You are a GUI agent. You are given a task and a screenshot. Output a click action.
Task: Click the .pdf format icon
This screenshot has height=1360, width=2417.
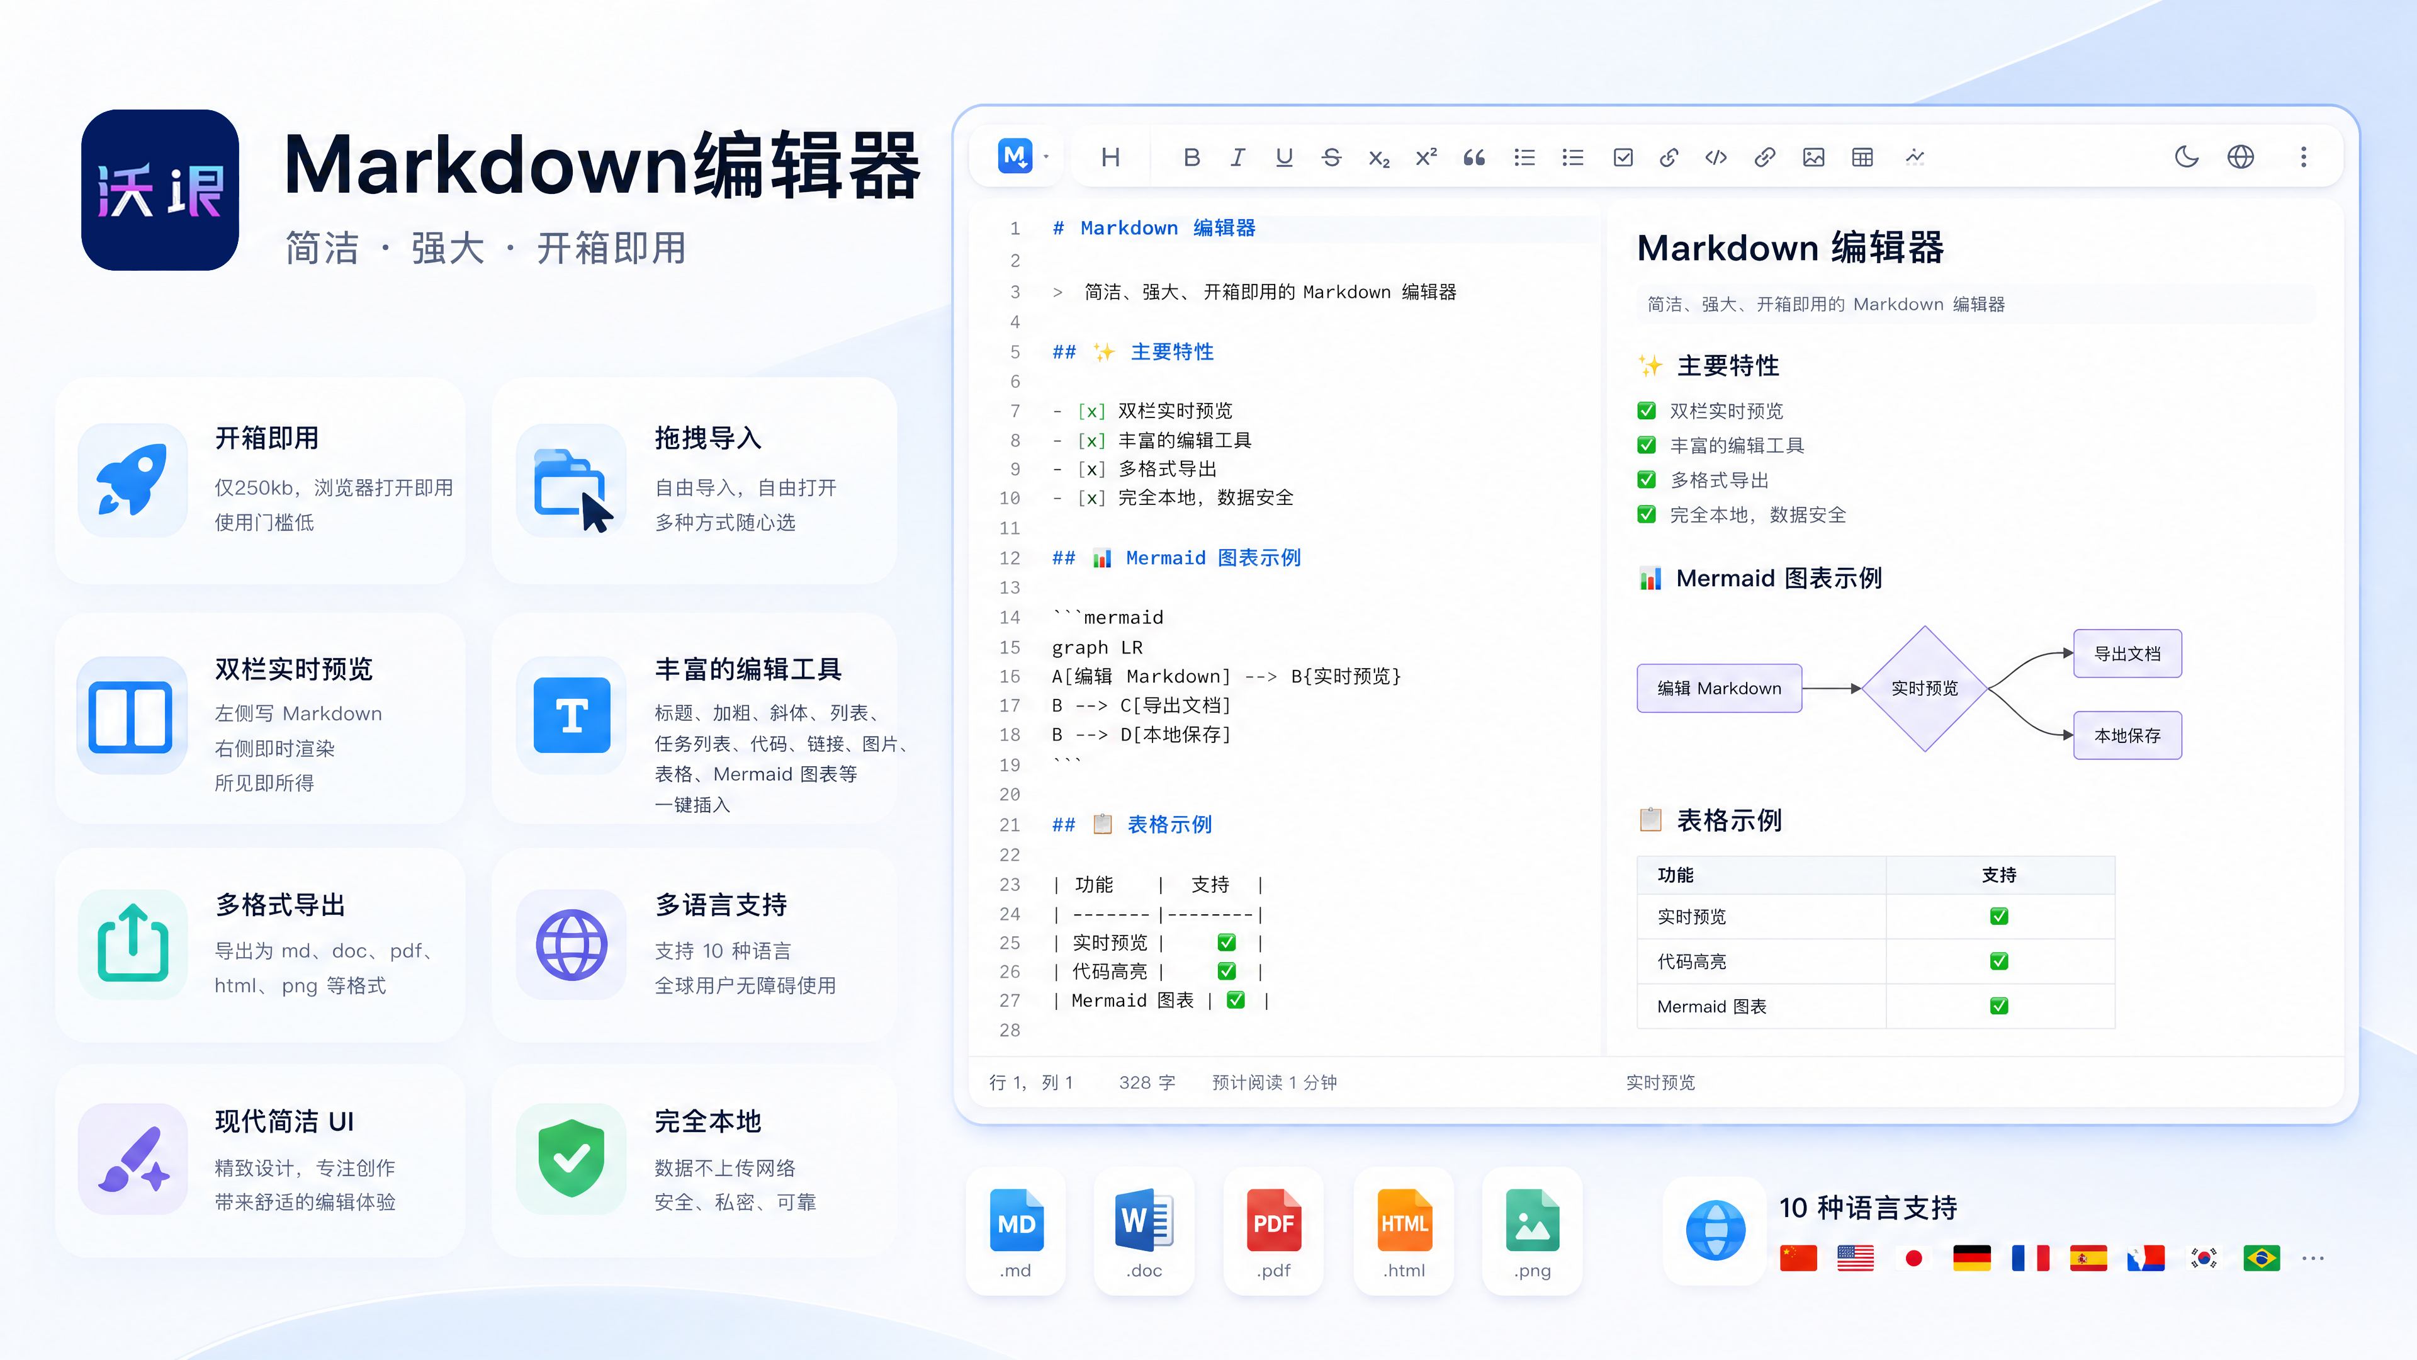(x=1273, y=1220)
